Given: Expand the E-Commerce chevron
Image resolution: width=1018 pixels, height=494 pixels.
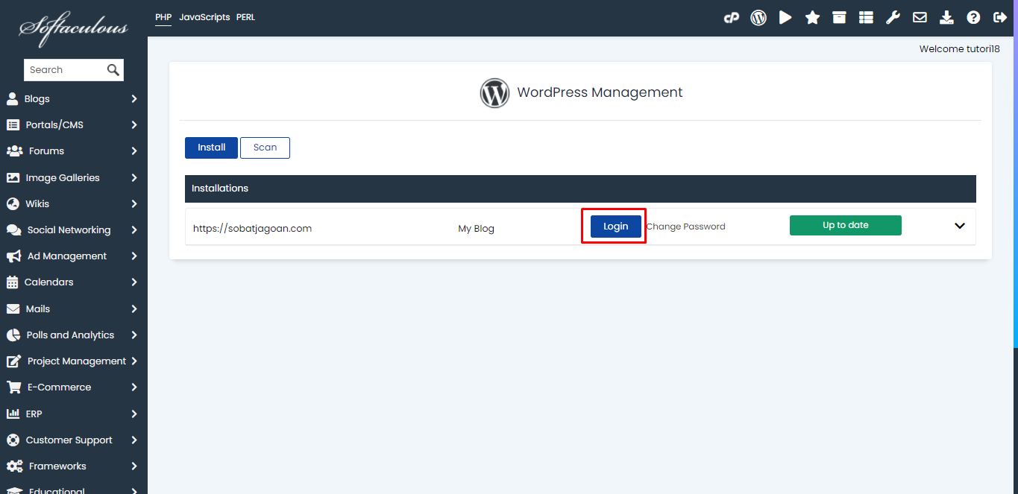Looking at the screenshot, I should point(134,387).
